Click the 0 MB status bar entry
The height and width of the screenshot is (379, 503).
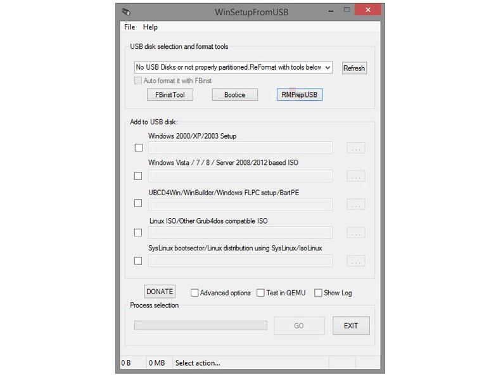pos(156,363)
